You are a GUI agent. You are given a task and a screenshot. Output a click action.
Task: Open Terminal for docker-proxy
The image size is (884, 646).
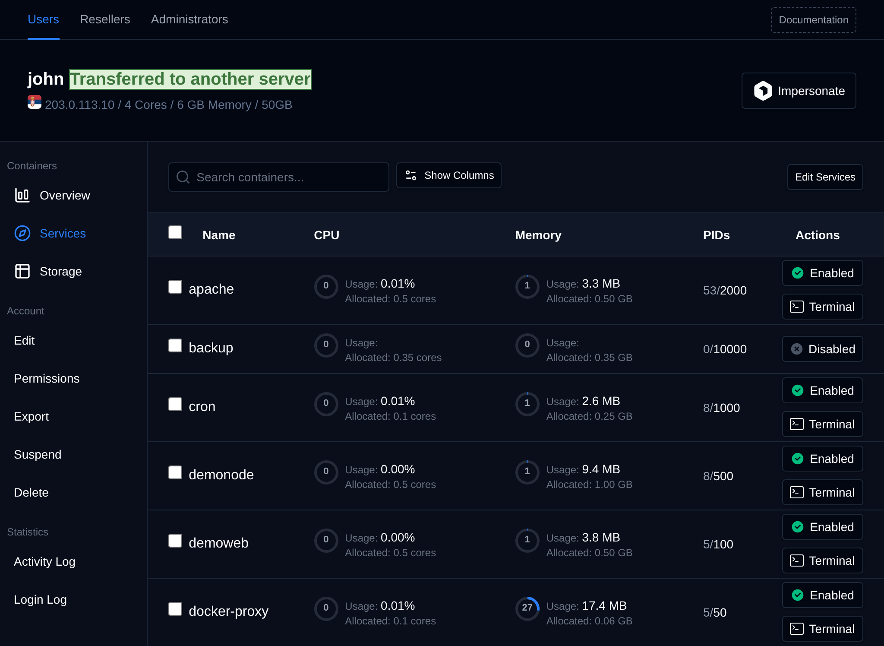823,629
